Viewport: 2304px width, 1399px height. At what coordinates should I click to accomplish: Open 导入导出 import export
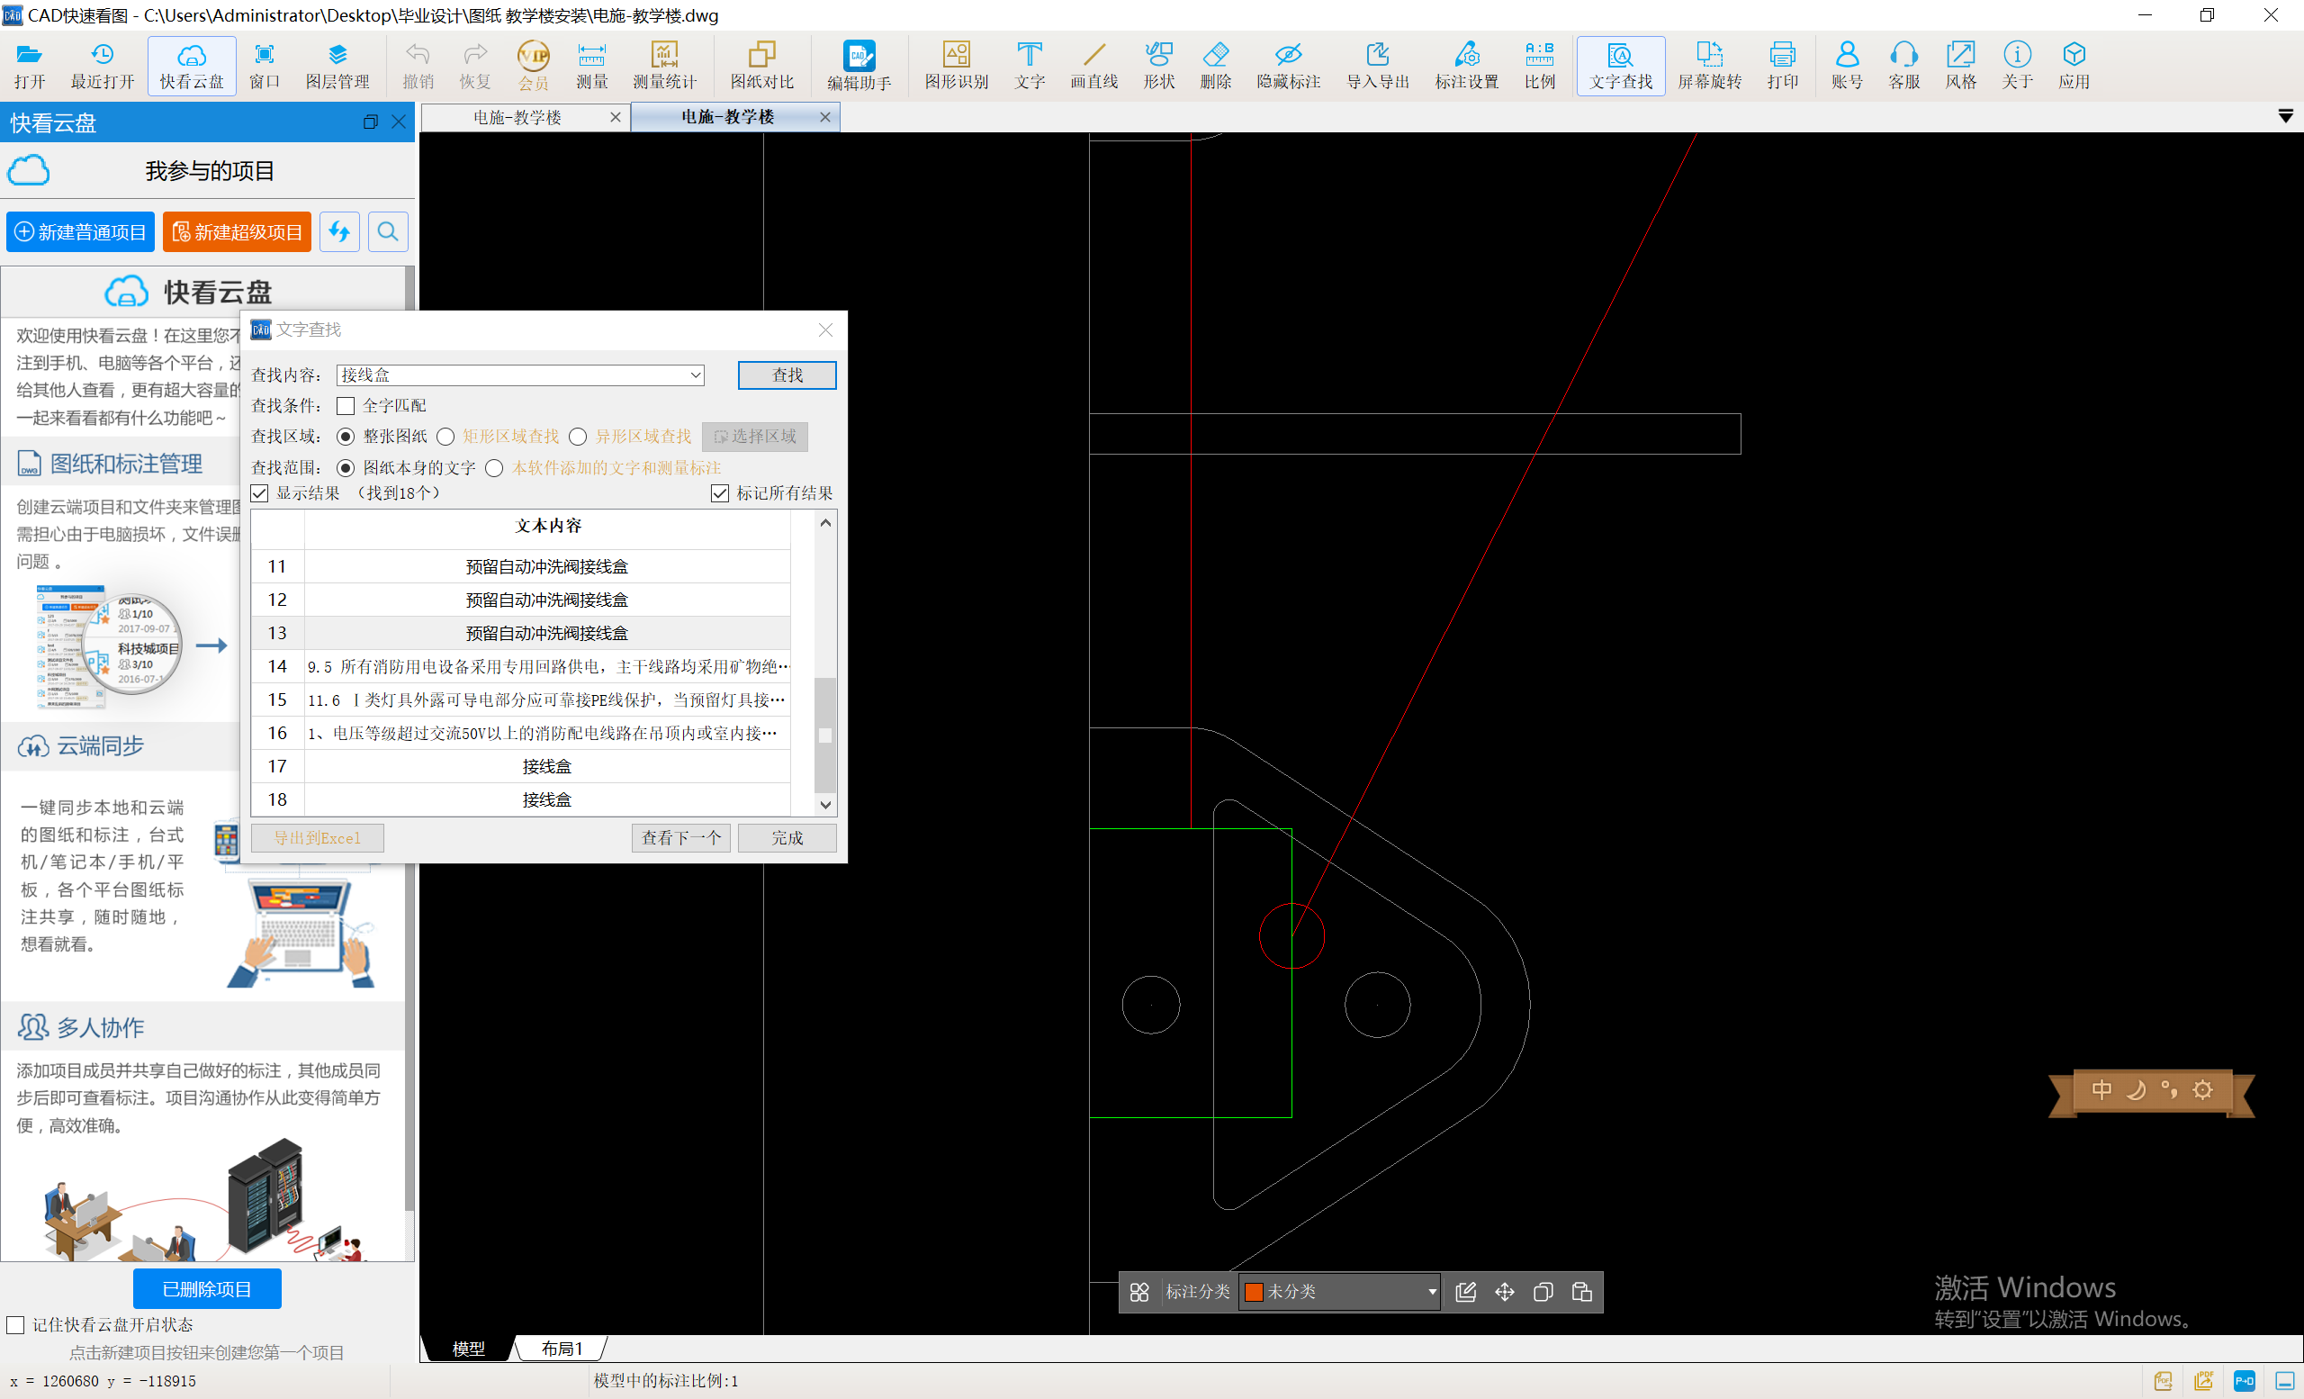coord(1377,66)
